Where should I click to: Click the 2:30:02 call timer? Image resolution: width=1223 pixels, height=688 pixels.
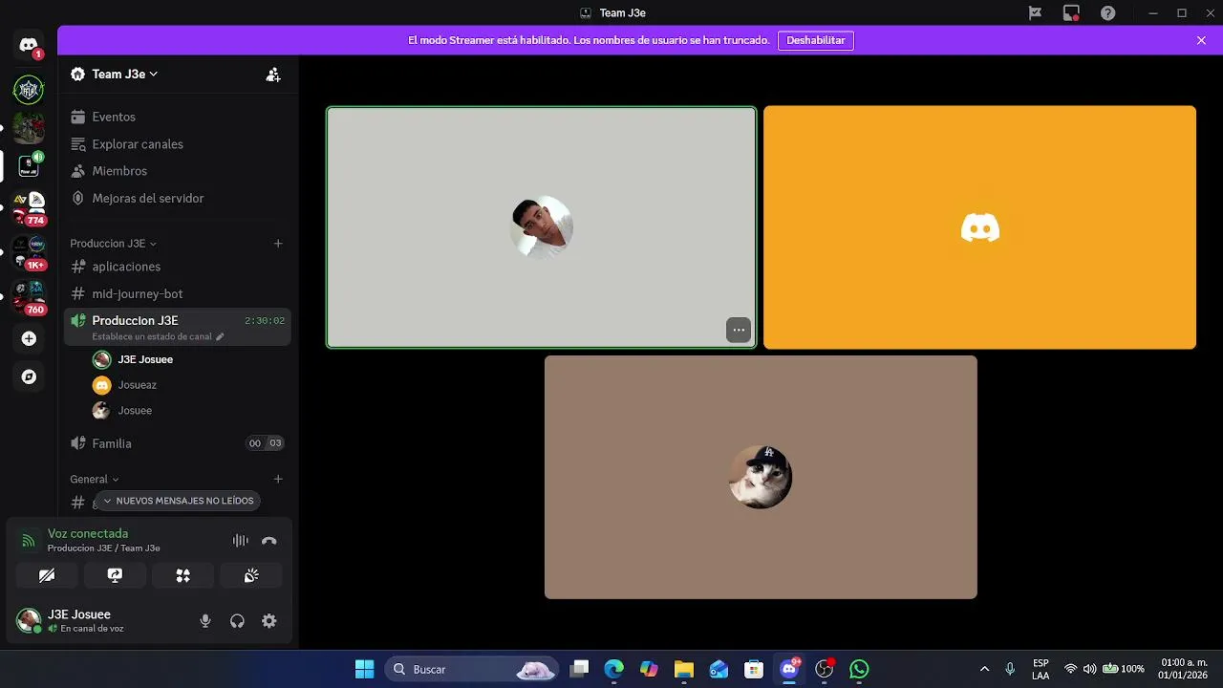pos(265,321)
